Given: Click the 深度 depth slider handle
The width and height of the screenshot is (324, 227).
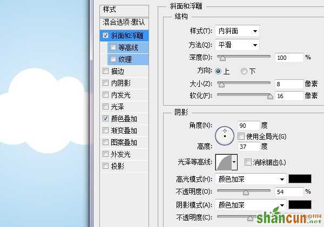Looking at the screenshot, I should click(222, 59).
